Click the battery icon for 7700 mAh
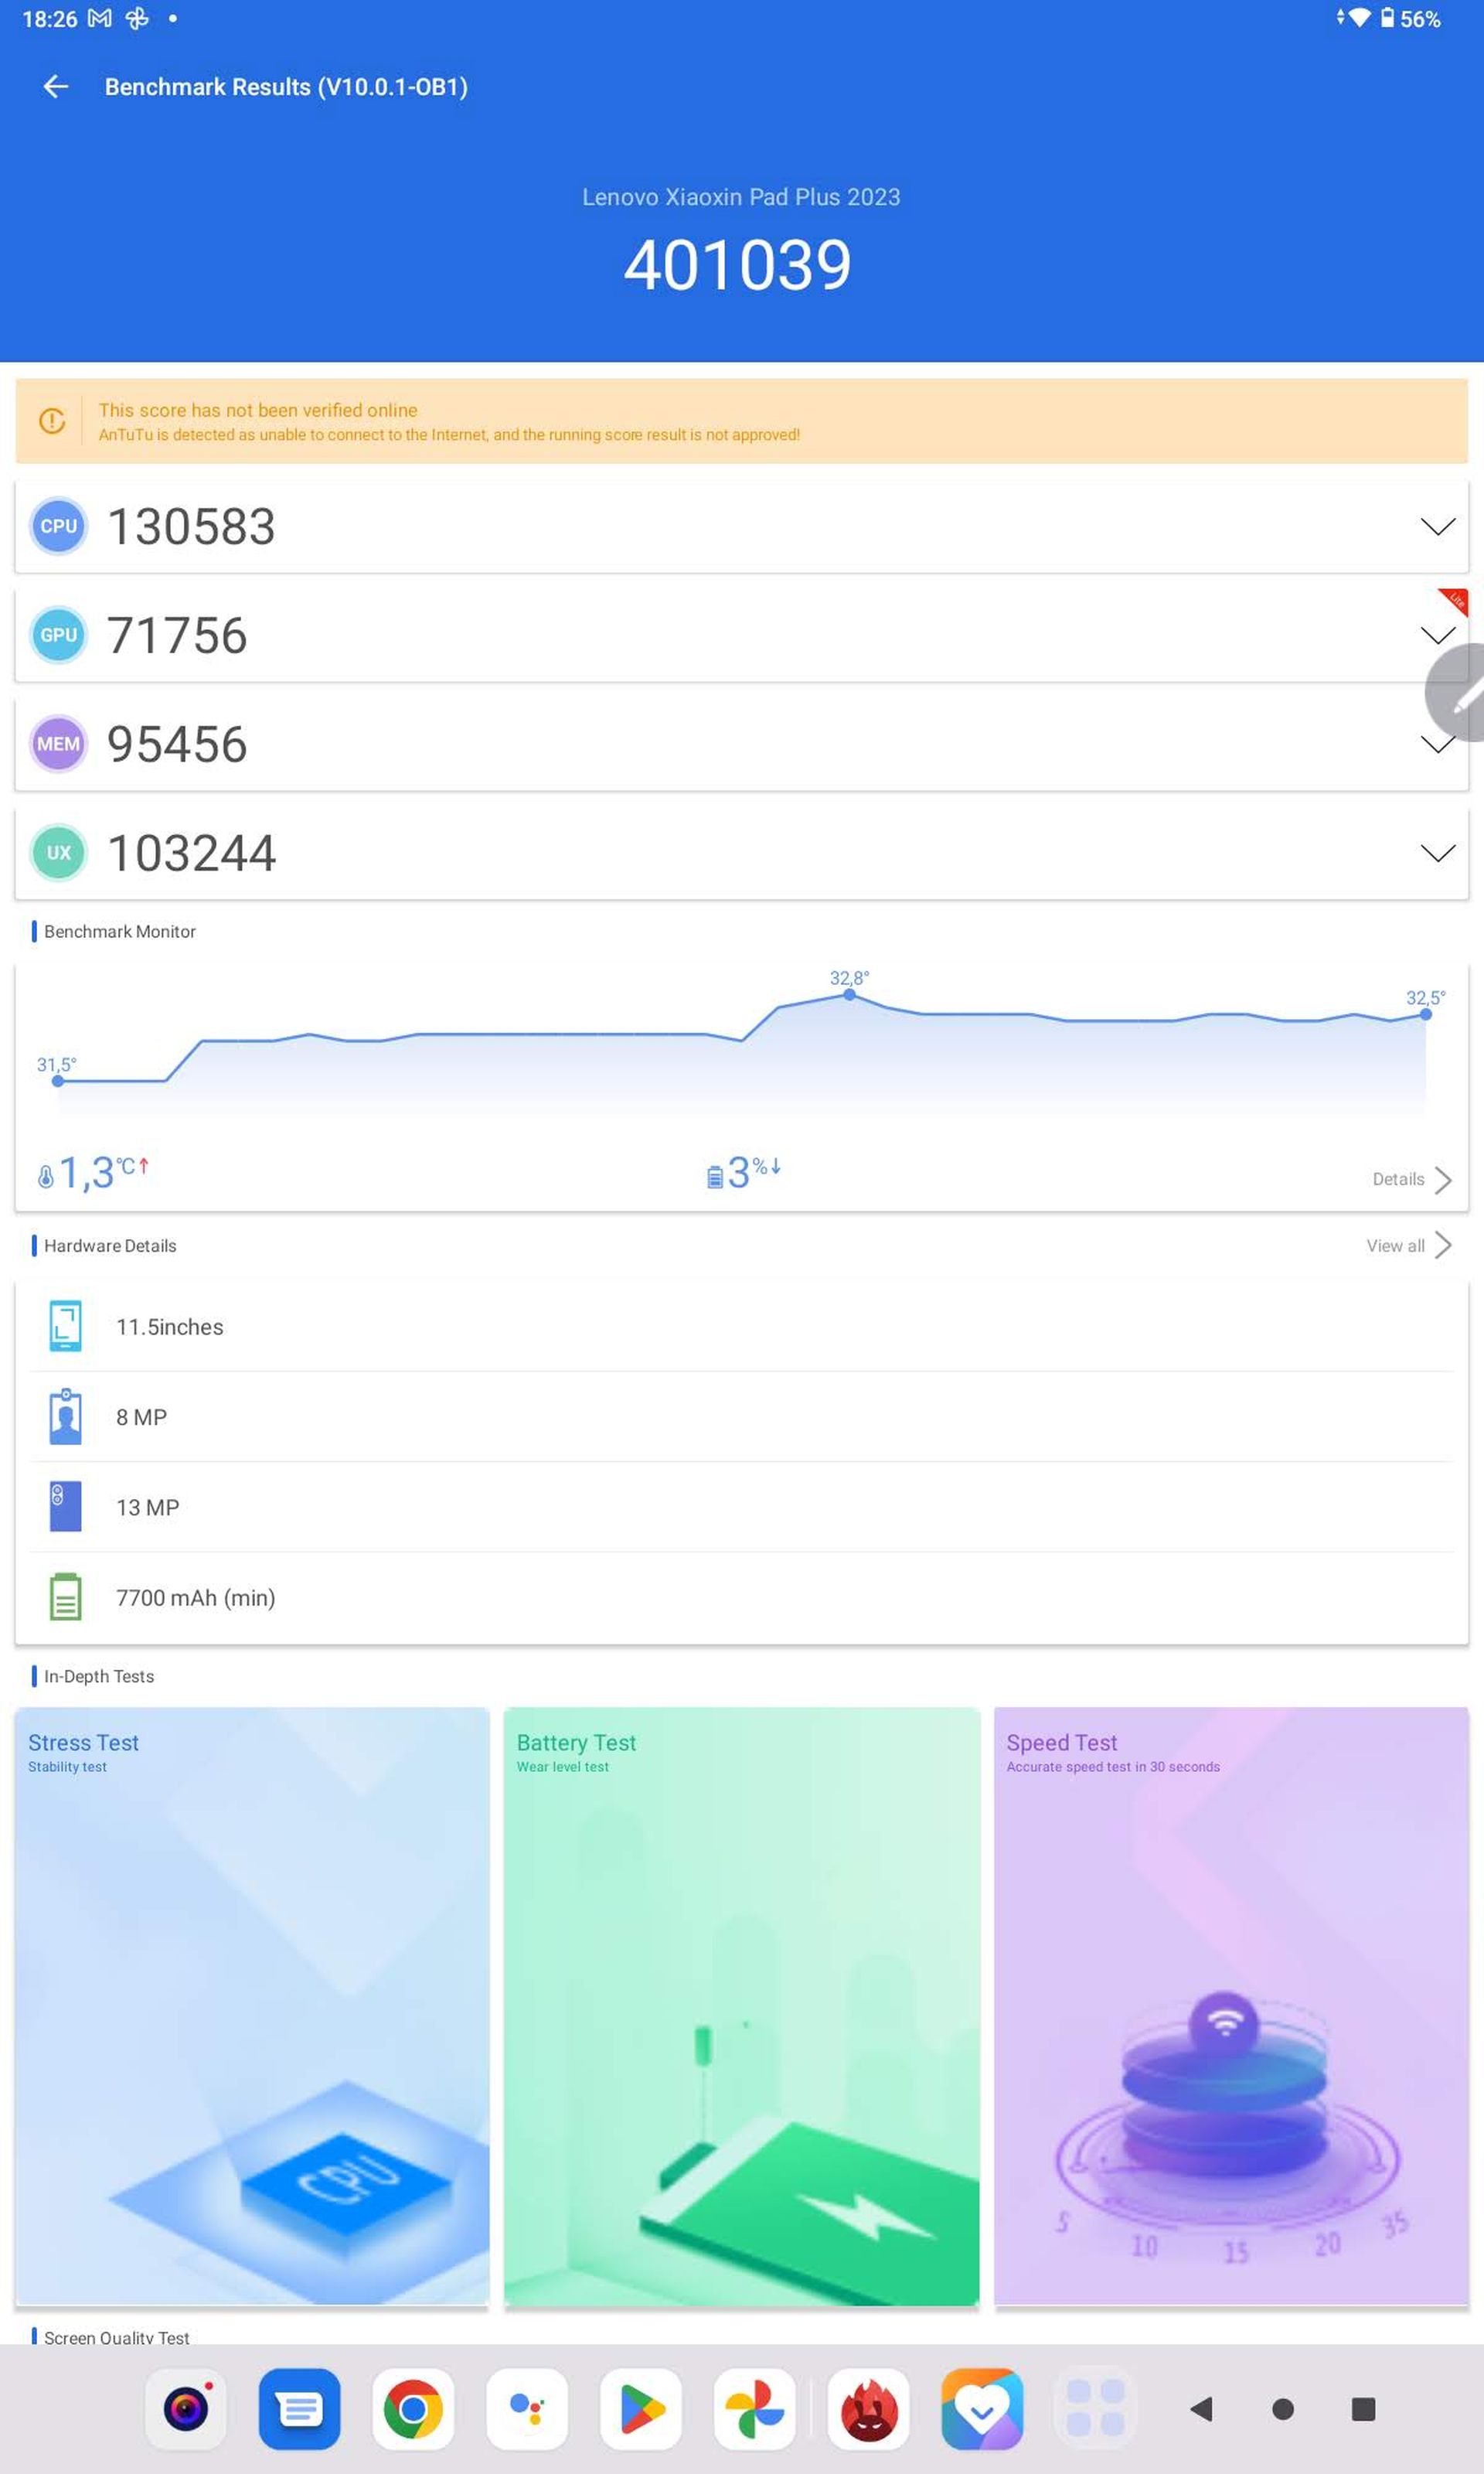This screenshot has height=2474, width=1484. pyautogui.click(x=65, y=1596)
